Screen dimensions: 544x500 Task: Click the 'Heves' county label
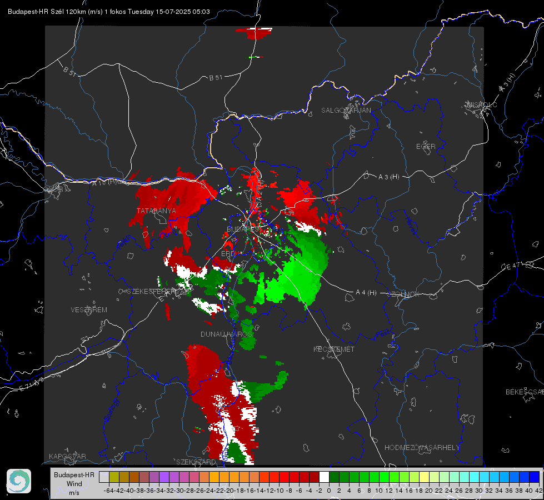tap(411, 226)
